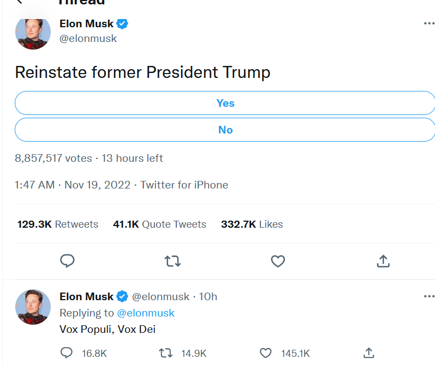Click the @elonmusk link in Replying to

tap(146, 313)
